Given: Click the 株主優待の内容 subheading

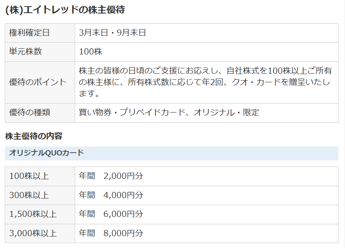Looking at the screenshot, I should pos(34,136).
